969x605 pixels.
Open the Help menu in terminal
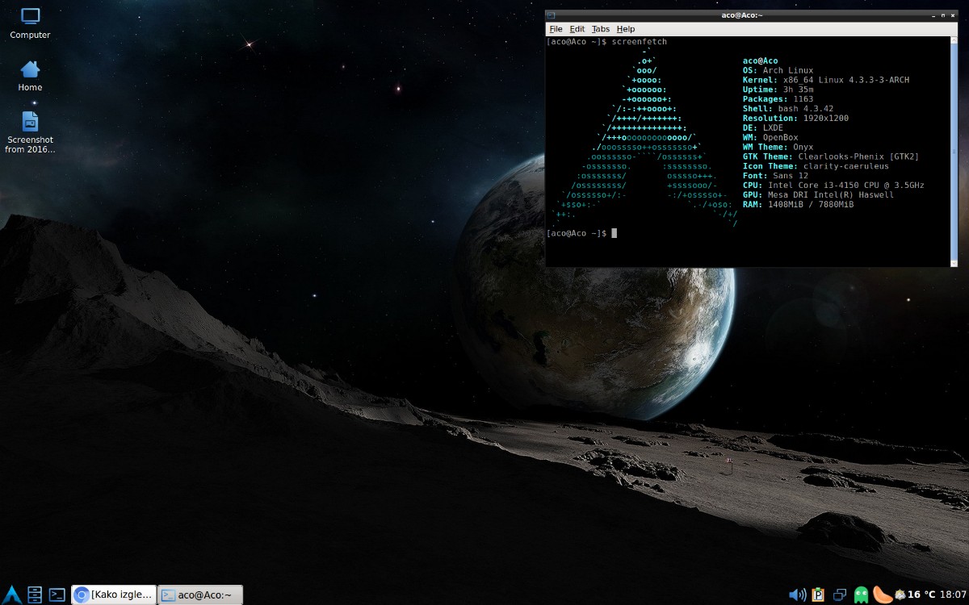click(626, 29)
